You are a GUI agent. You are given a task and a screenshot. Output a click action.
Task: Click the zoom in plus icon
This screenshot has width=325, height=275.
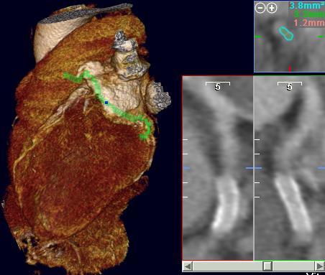tap(272, 8)
